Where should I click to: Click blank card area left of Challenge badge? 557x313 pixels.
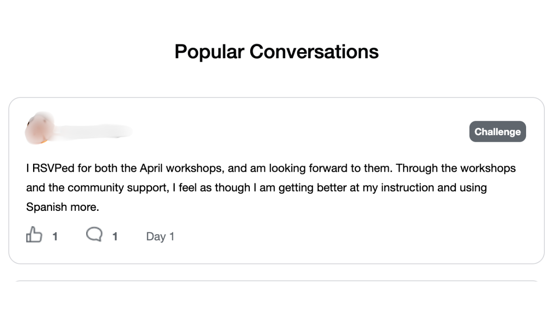tap(305, 131)
